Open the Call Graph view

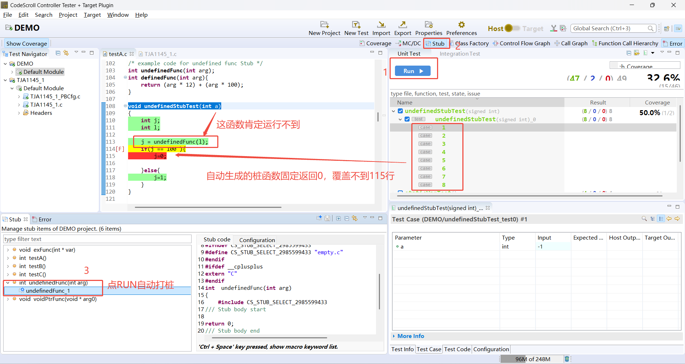pos(571,43)
